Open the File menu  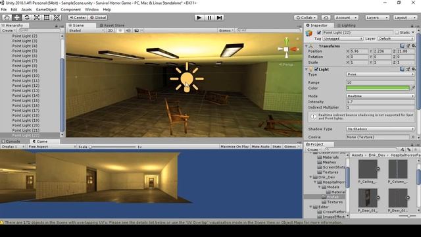pyautogui.click(x=4, y=9)
